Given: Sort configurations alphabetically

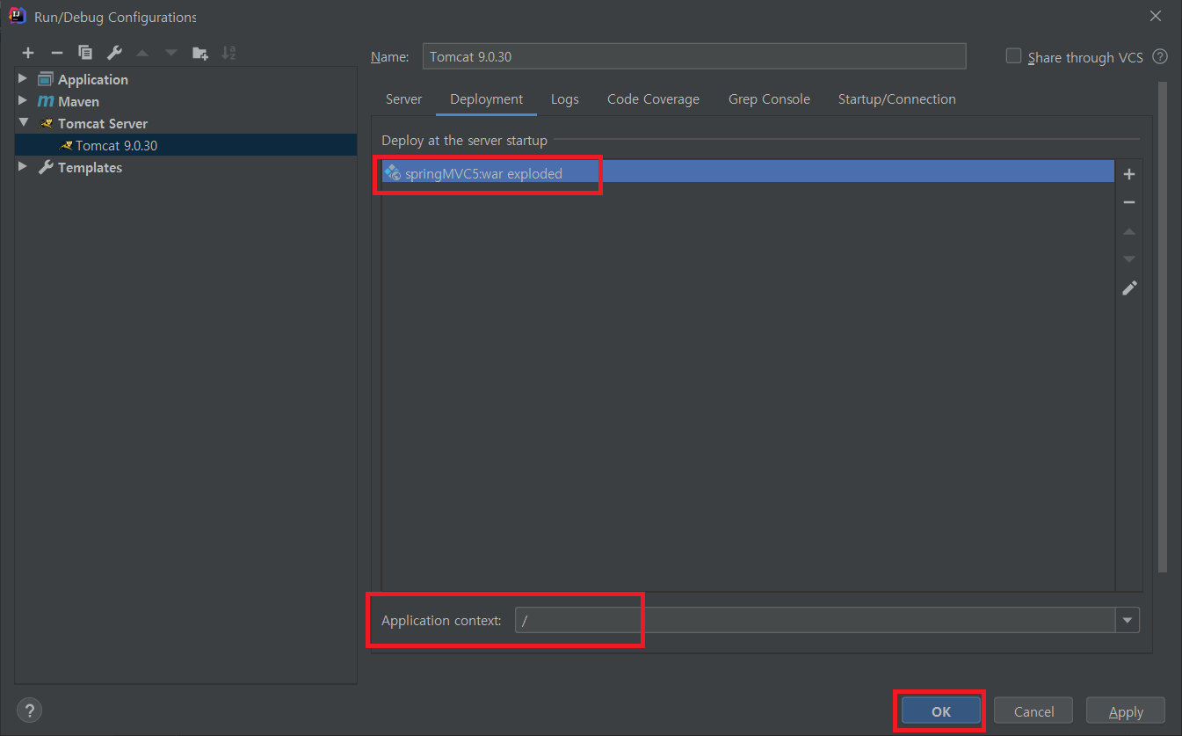Looking at the screenshot, I should [228, 53].
